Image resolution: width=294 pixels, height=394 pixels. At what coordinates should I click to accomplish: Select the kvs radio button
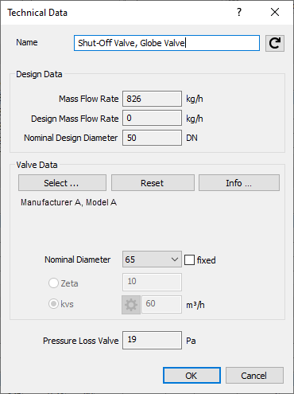tap(53, 304)
